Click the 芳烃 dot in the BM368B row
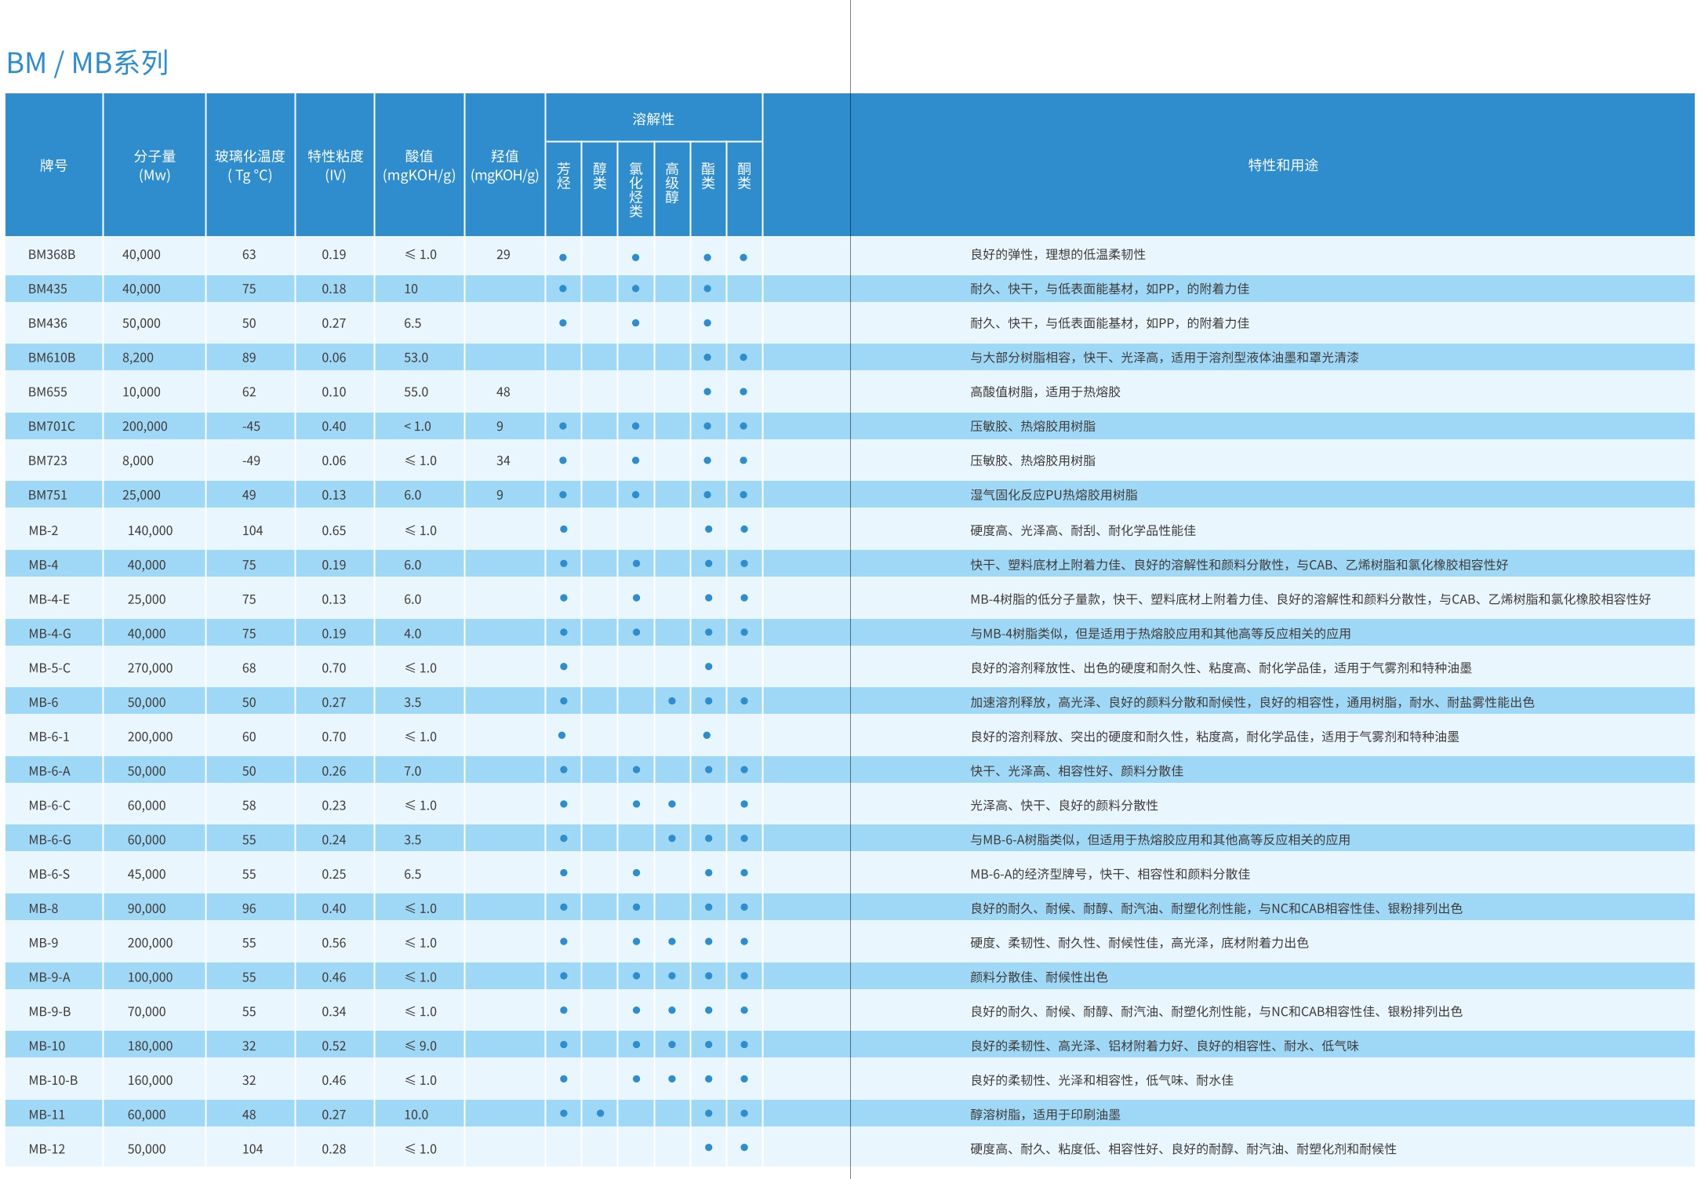The image size is (1701, 1179). 563,257
